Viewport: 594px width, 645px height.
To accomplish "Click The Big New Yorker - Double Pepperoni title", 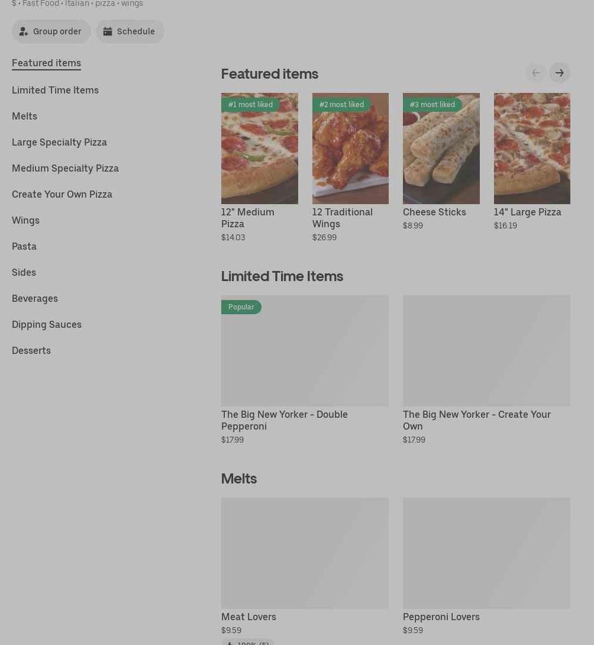I will (x=284, y=420).
